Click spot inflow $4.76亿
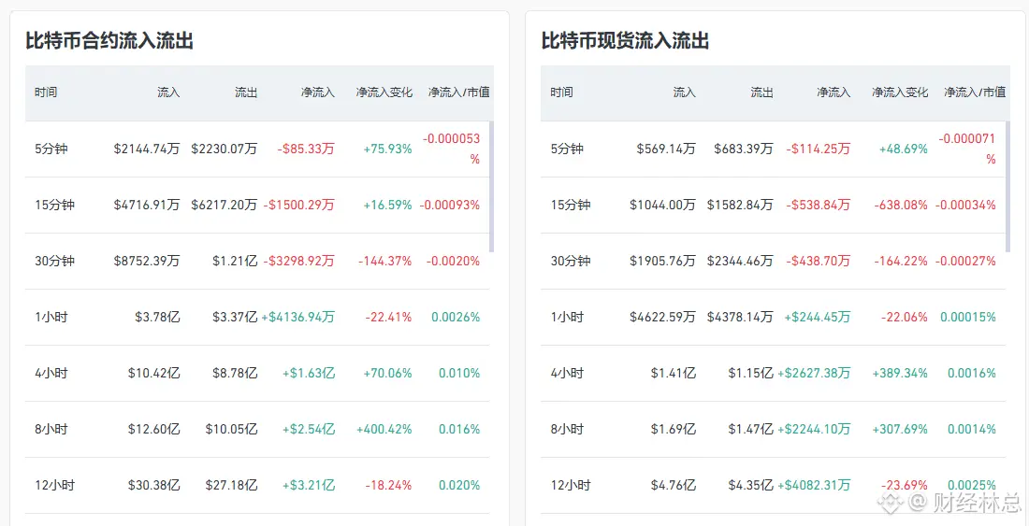 click(674, 487)
